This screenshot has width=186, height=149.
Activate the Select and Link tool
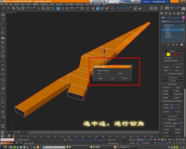14,8
